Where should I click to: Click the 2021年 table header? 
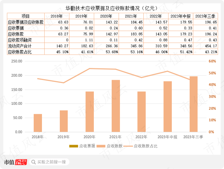click(x=131, y=16)
